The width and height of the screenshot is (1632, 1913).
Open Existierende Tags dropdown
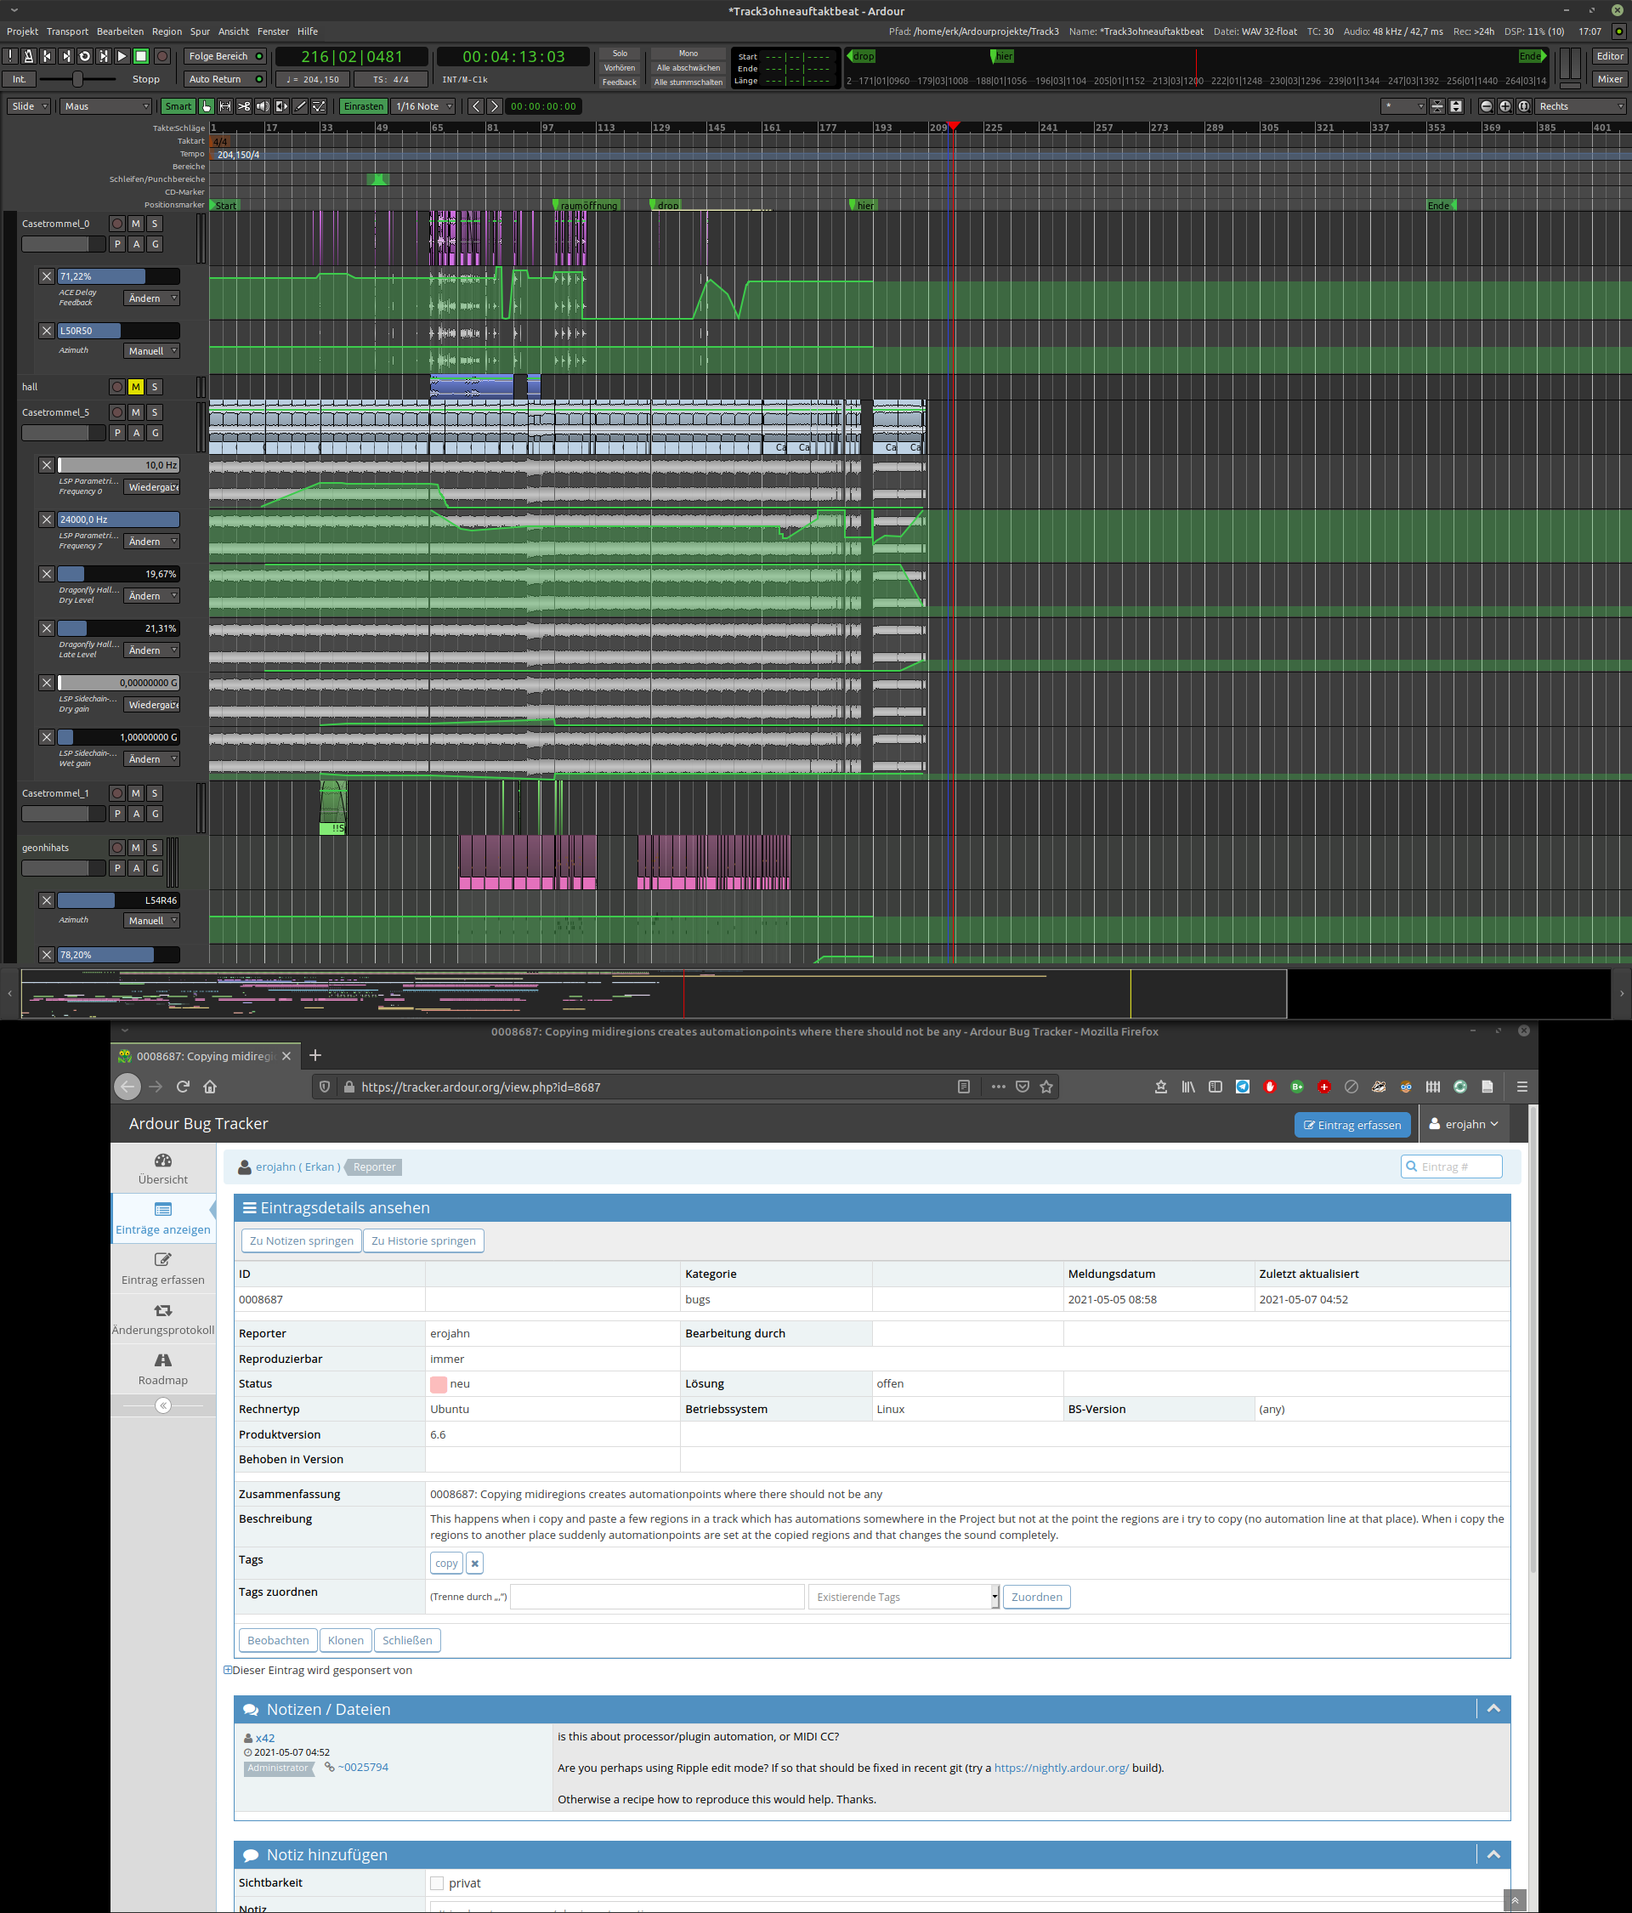(903, 1598)
